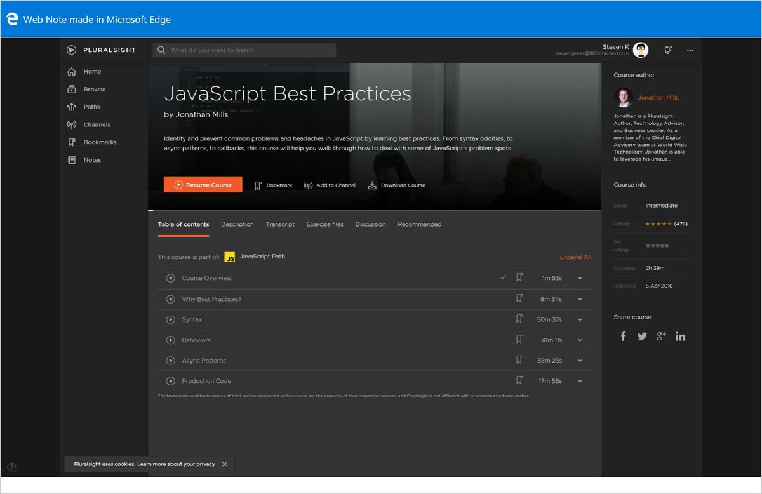Viewport: 762px width, 494px height.
Task: Click Download Course
Action: tap(396, 185)
